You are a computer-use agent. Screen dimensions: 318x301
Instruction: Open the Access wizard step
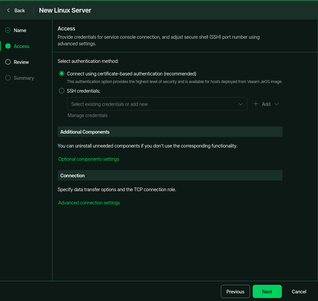pyautogui.click(x=21, y=46)
